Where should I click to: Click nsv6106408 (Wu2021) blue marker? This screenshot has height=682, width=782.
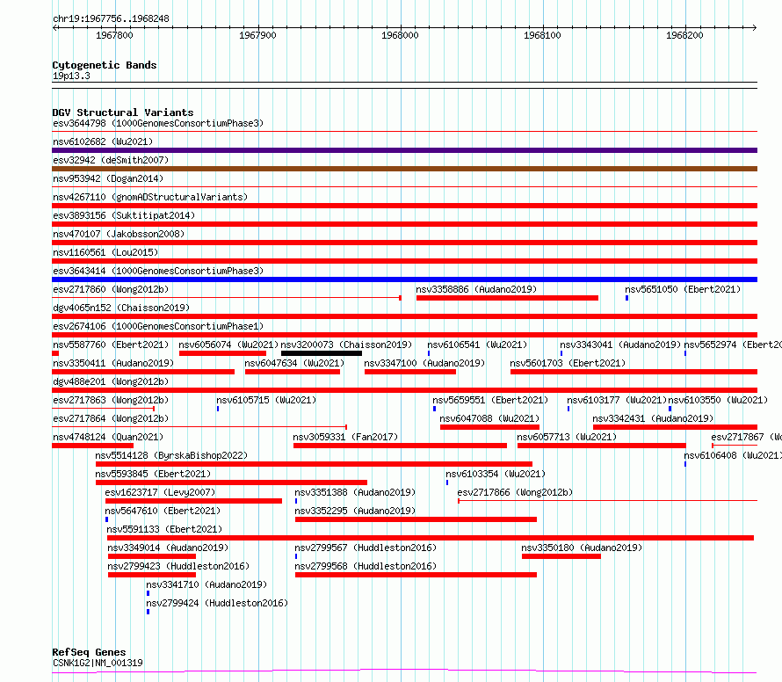[x=685, y=464]
